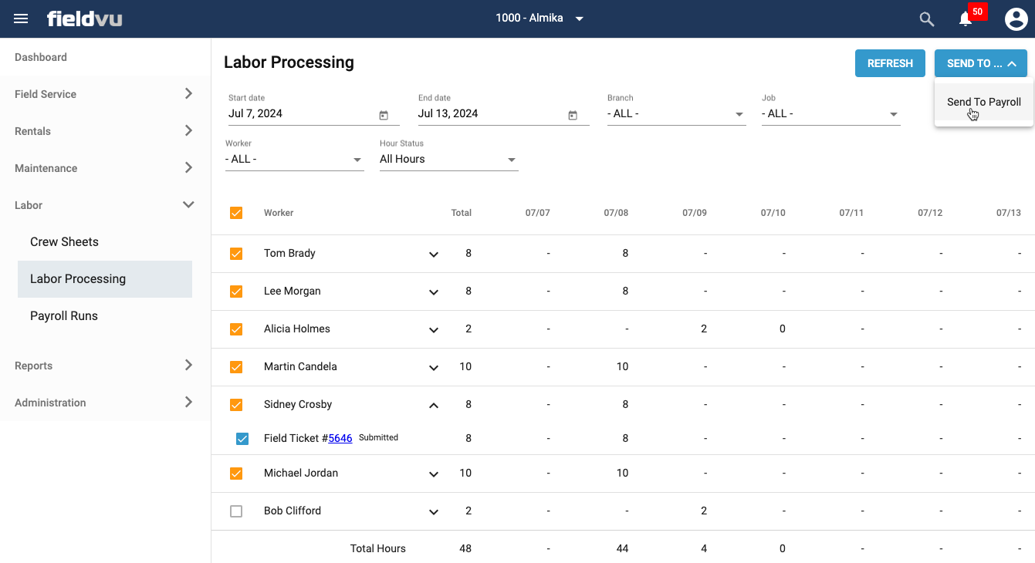Click the Total Hours label
Image resolution: width=1035 pixels, height=563 pixels.
point(378,548)
